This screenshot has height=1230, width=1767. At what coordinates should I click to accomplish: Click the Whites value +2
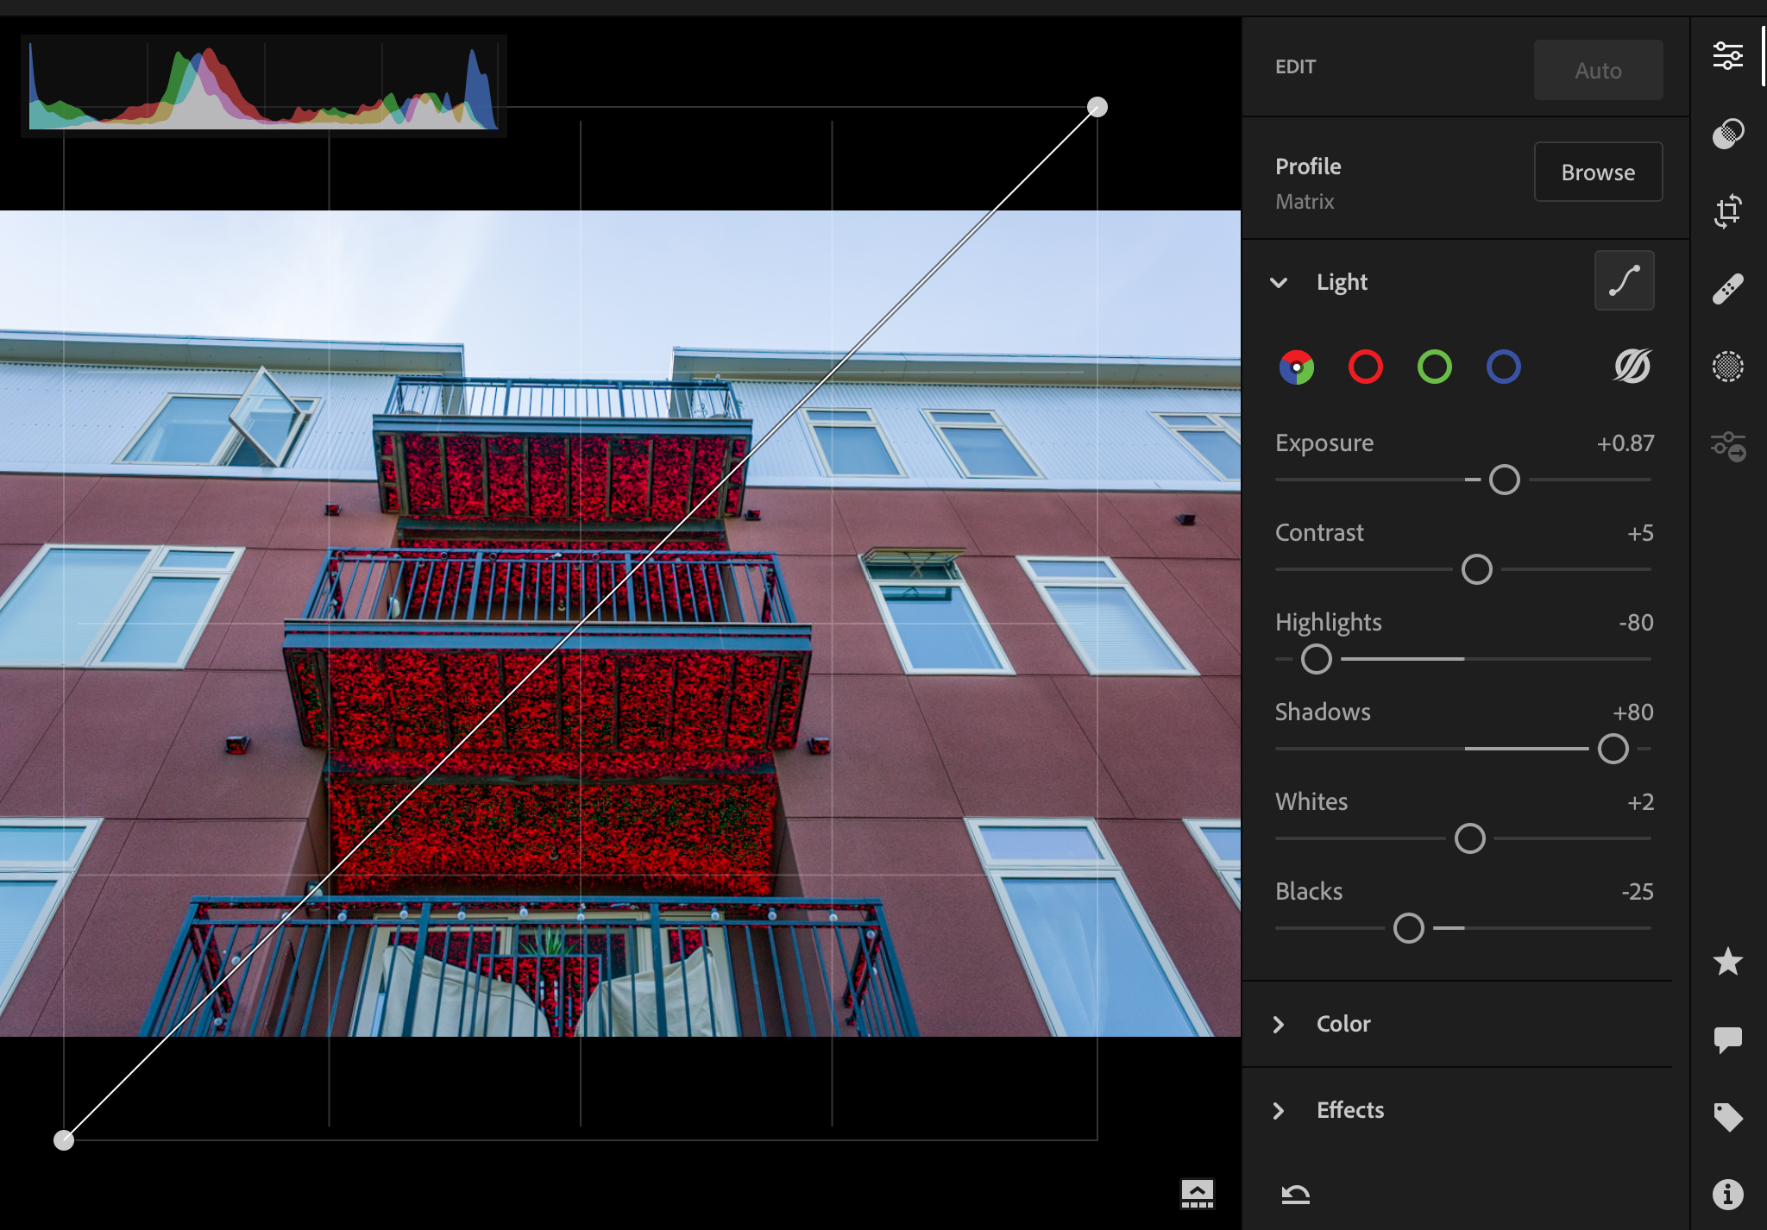tap(1640, 802)
